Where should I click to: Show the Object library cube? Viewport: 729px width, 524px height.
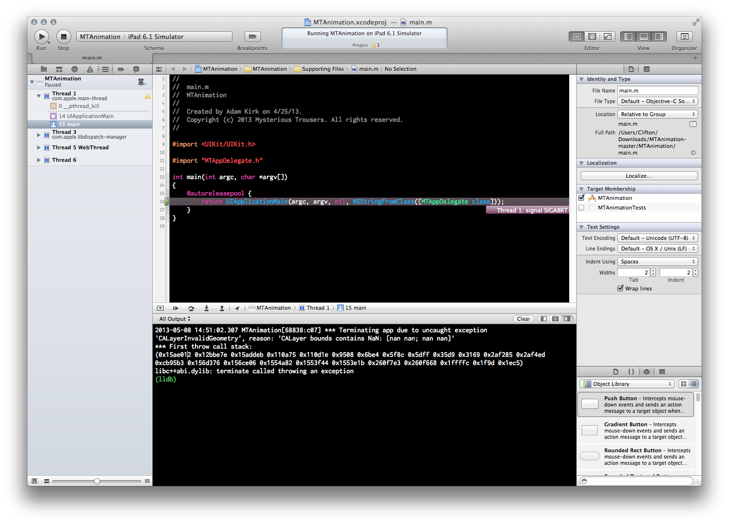[647, 372]
